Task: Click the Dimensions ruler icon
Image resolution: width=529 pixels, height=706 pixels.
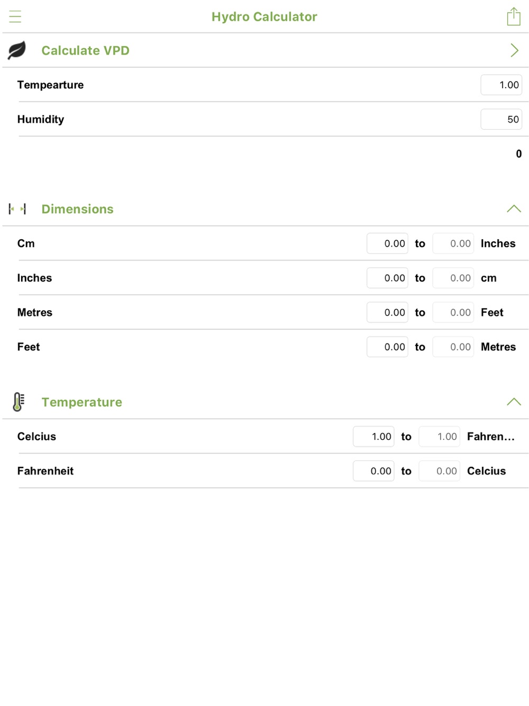Action: pyautogui.click(x=17, y=209)
